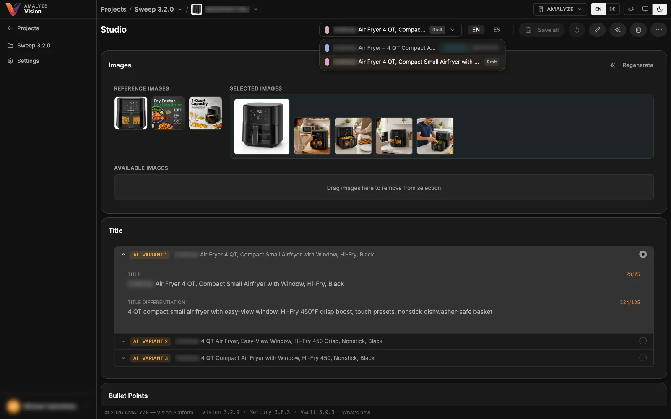
Task: Click '4 QT Air Fryer, Easy-View Window' variant title
Action: click(x=291, y=341)
